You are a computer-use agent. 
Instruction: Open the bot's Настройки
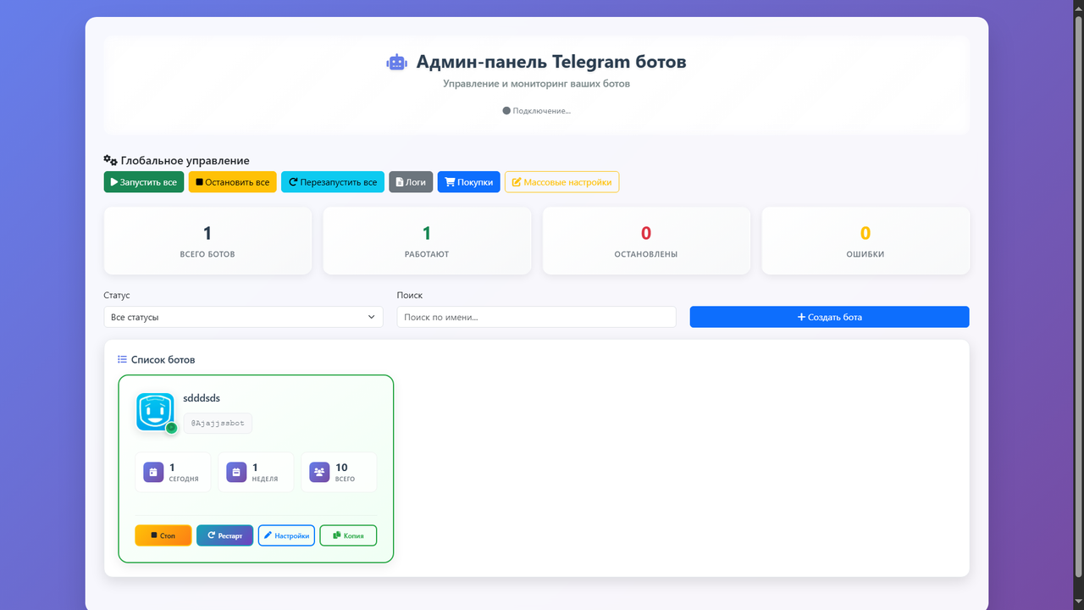286,535
